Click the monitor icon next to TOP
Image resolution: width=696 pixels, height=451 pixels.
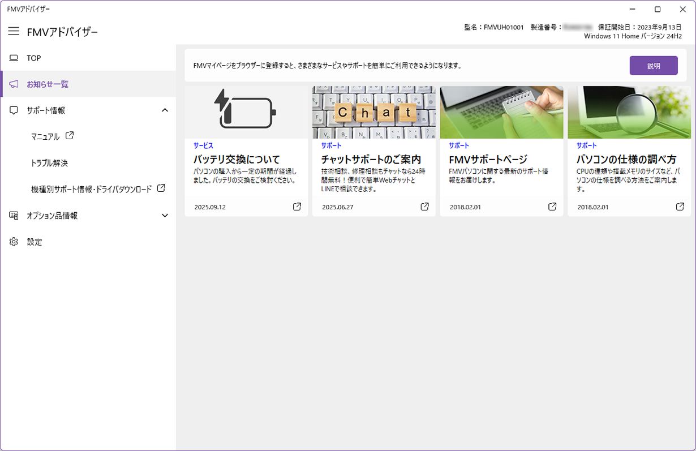pos(12,57)
